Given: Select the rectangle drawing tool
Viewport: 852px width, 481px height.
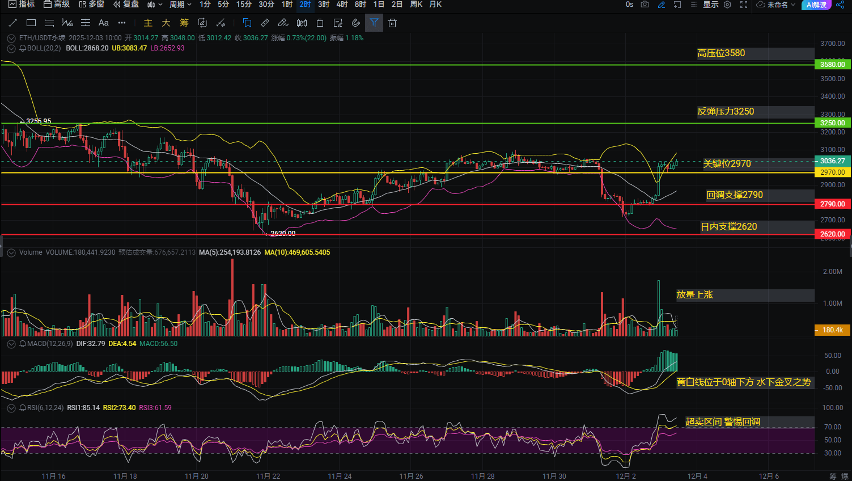Looking at the screenshot, I should [x=31, y=23].
